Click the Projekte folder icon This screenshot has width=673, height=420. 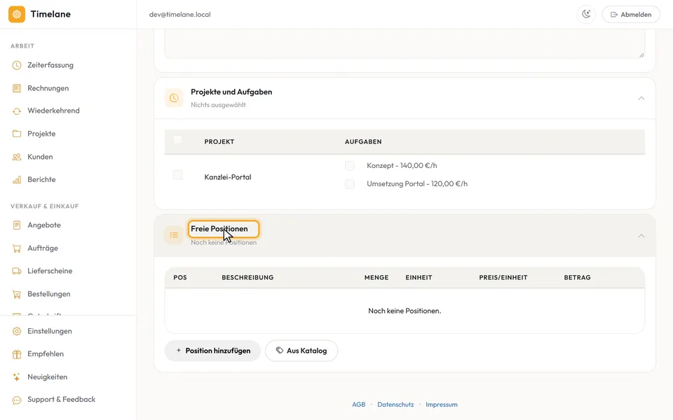coord(17,134)
